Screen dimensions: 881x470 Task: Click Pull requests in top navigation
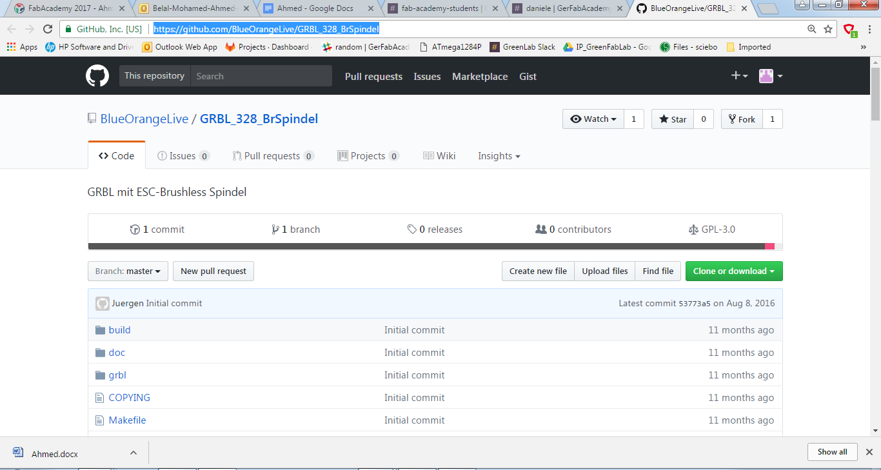coord(373,76)
